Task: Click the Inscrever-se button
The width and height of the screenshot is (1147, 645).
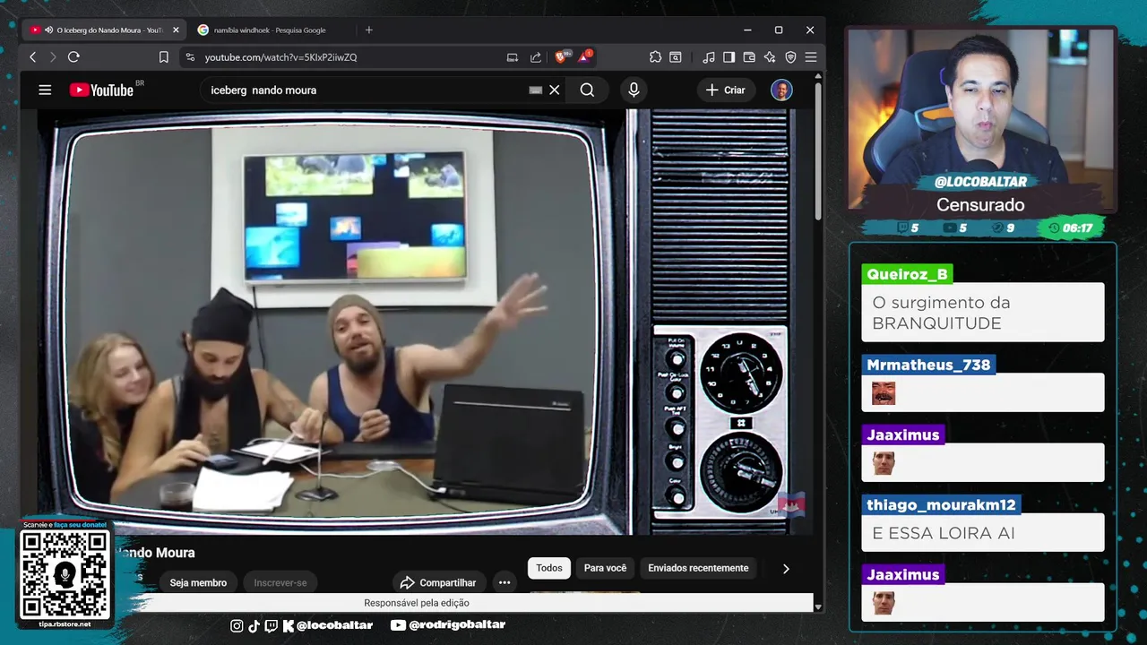Action: [280, 582]
